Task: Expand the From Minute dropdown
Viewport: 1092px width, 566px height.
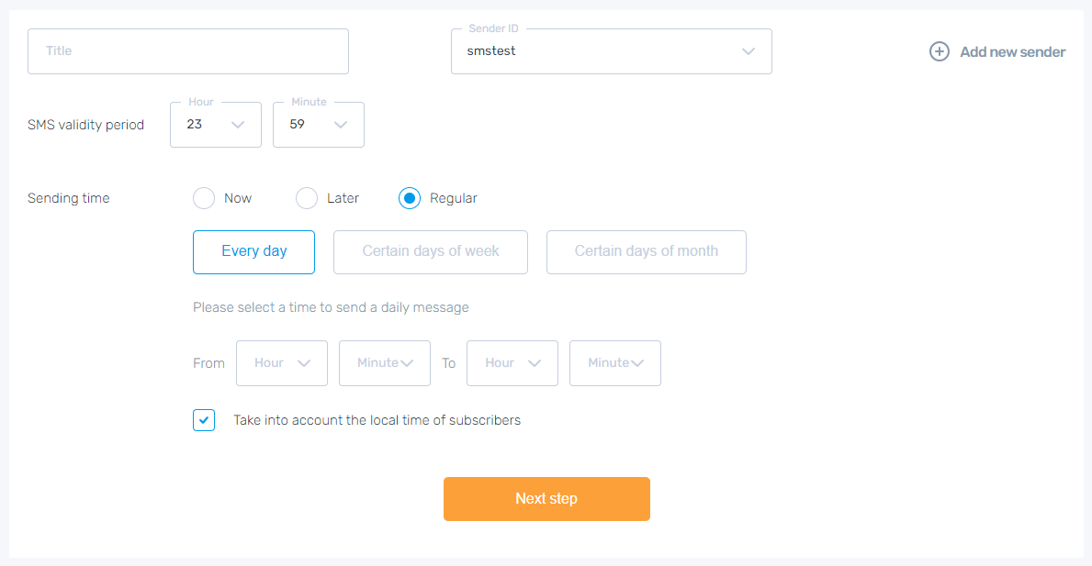Action: click(384, 363)
